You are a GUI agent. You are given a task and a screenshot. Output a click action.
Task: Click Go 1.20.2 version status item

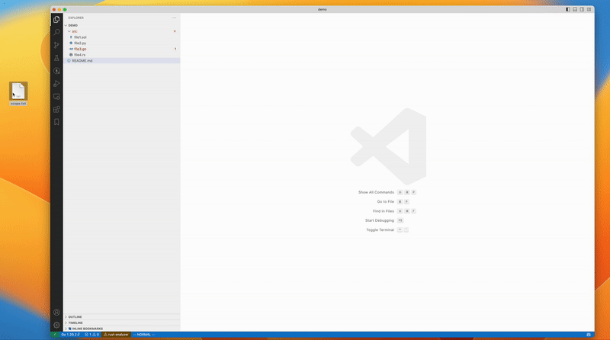point(70,335)
